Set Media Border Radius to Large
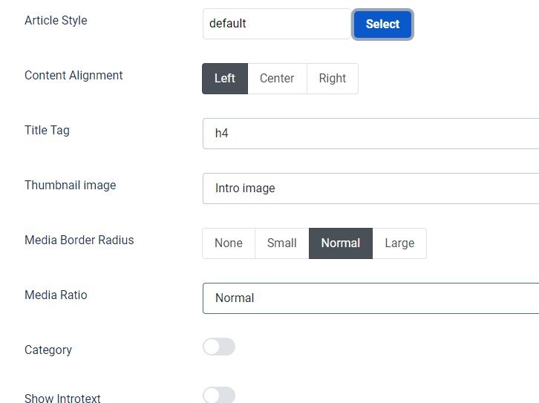The width and height of the screenshot is (539, 403). (399, 243)
